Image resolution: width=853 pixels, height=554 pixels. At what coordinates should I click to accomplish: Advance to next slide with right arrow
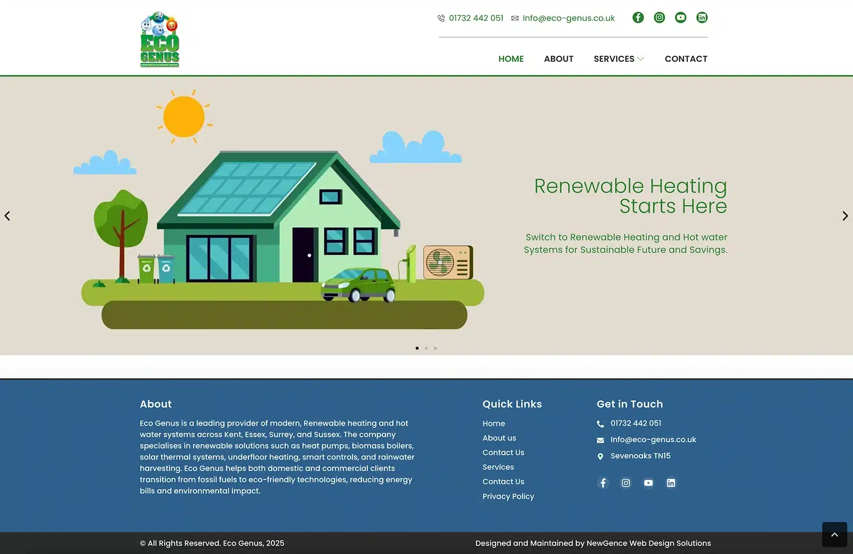pyautogui.click(x=845, y=216)
